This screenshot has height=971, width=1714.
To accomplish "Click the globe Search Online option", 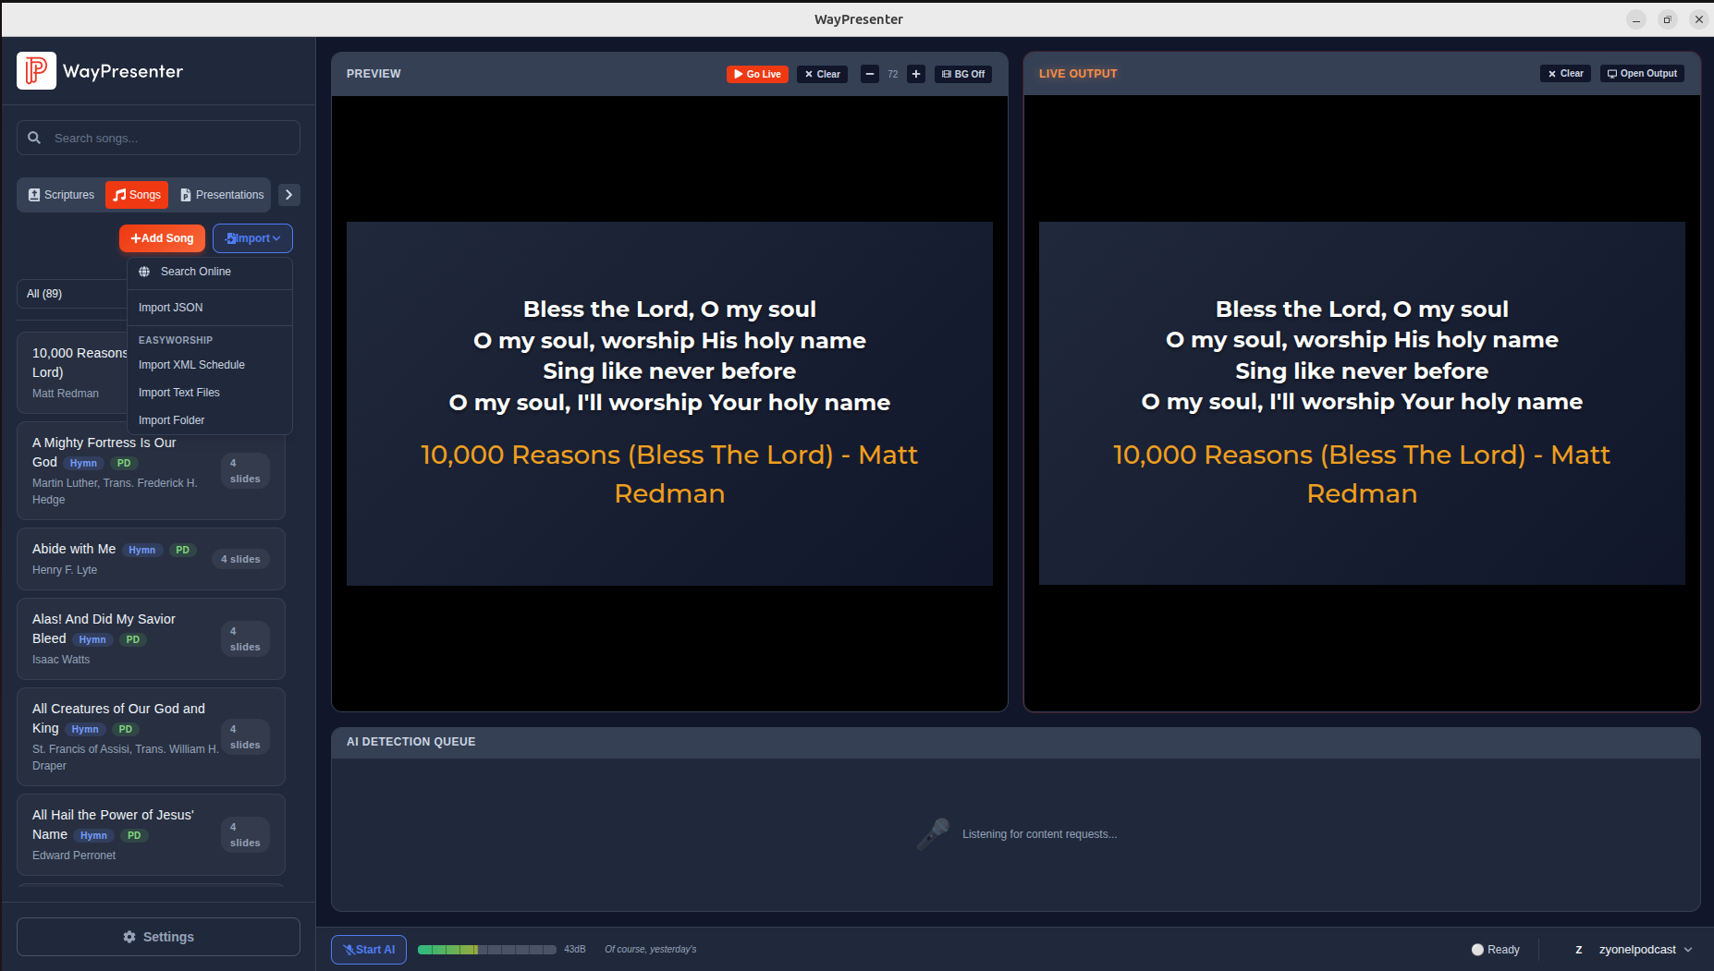I will coord(195,272).
